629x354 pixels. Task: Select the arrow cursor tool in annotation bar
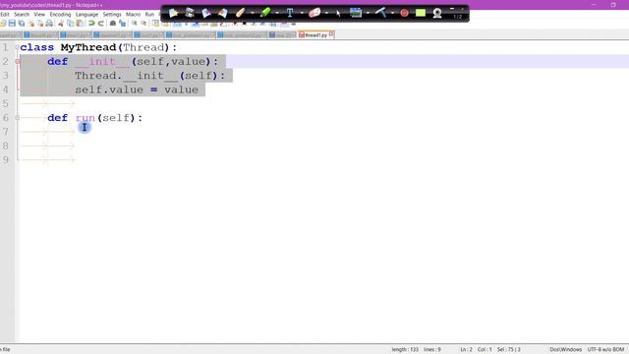(x=338, y=13)
